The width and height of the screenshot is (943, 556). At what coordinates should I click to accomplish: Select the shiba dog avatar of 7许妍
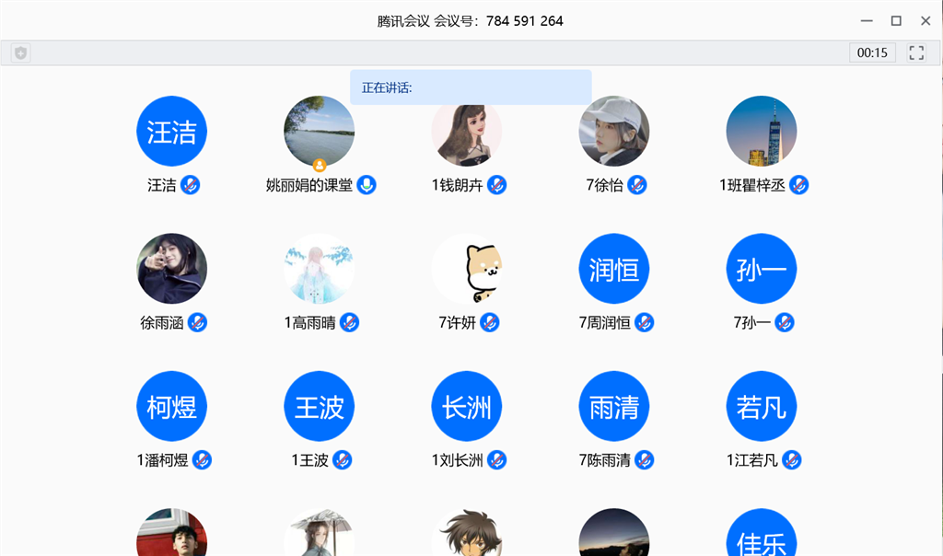pyautogui.click(x=467, y=269)
